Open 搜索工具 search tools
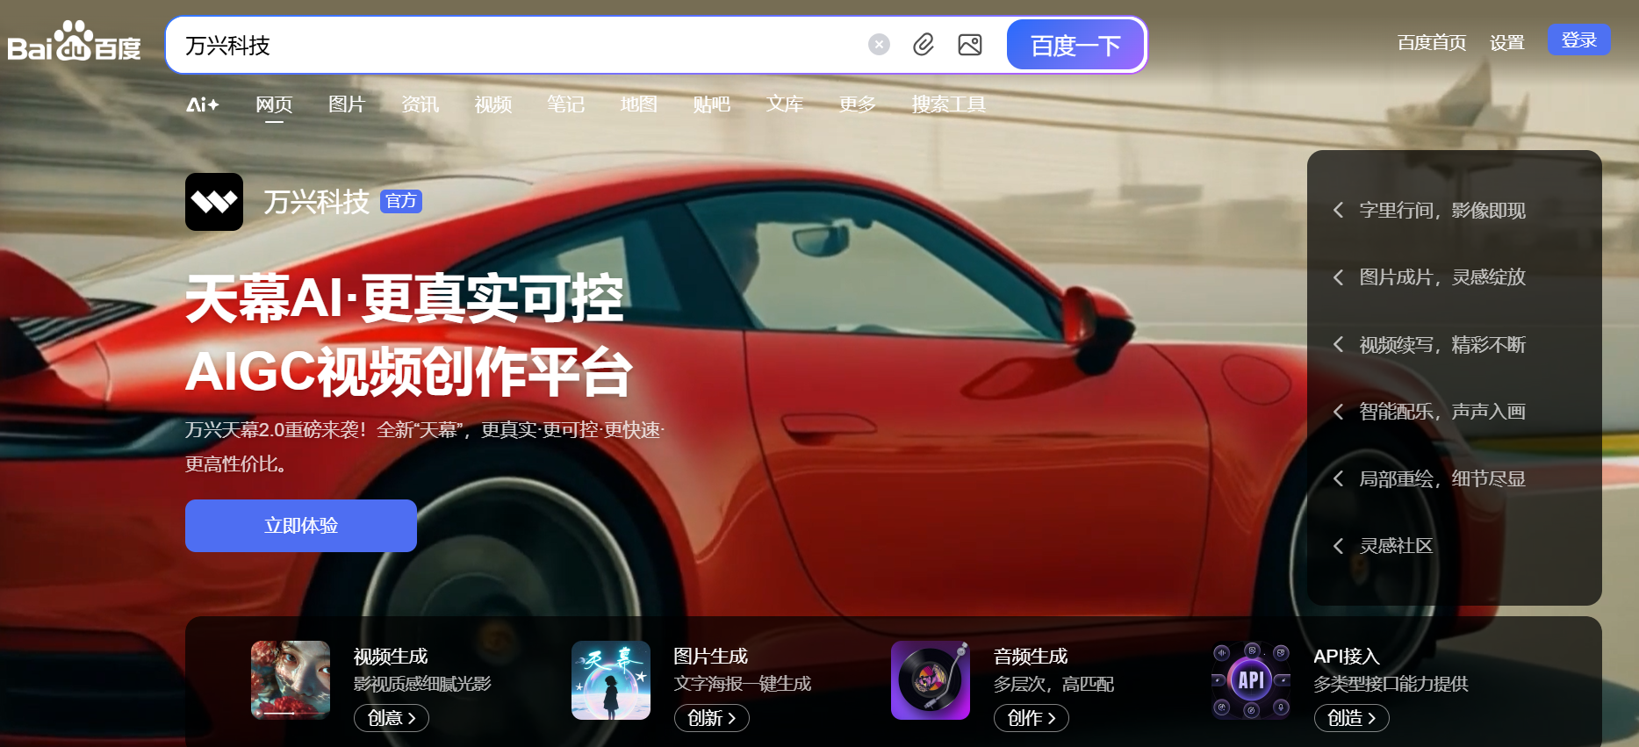 pyautogui.click(x=948, y=104)
